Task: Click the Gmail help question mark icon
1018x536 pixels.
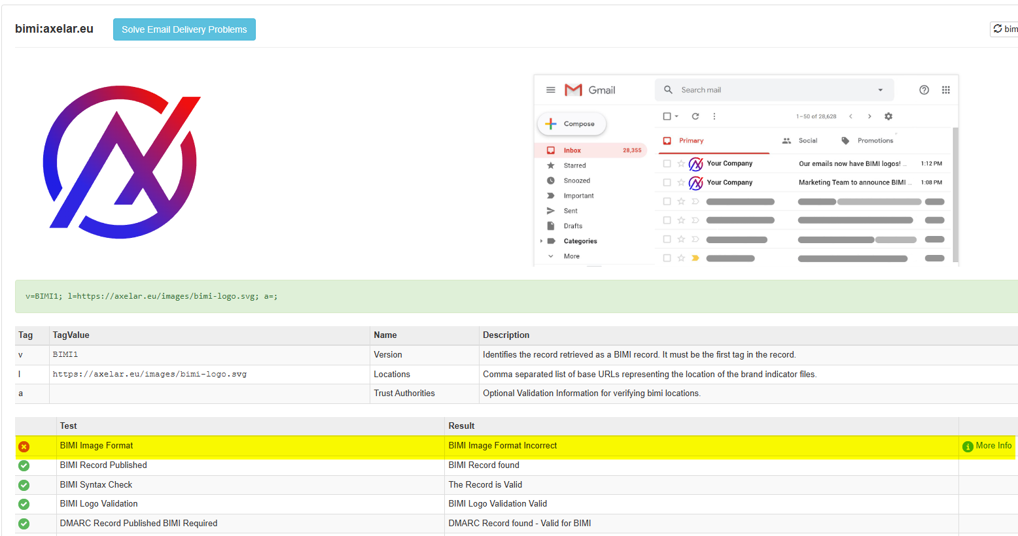Action: [924, 90]
